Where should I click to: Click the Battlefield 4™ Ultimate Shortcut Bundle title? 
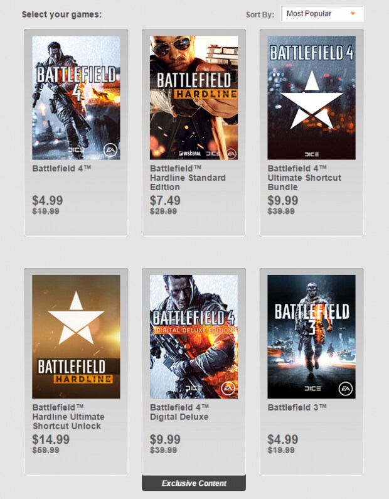click(304, 178)
